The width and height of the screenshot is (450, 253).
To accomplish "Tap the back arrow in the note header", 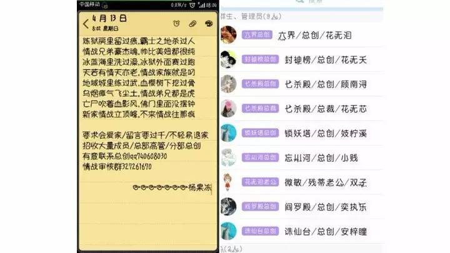I will [86, 24].
